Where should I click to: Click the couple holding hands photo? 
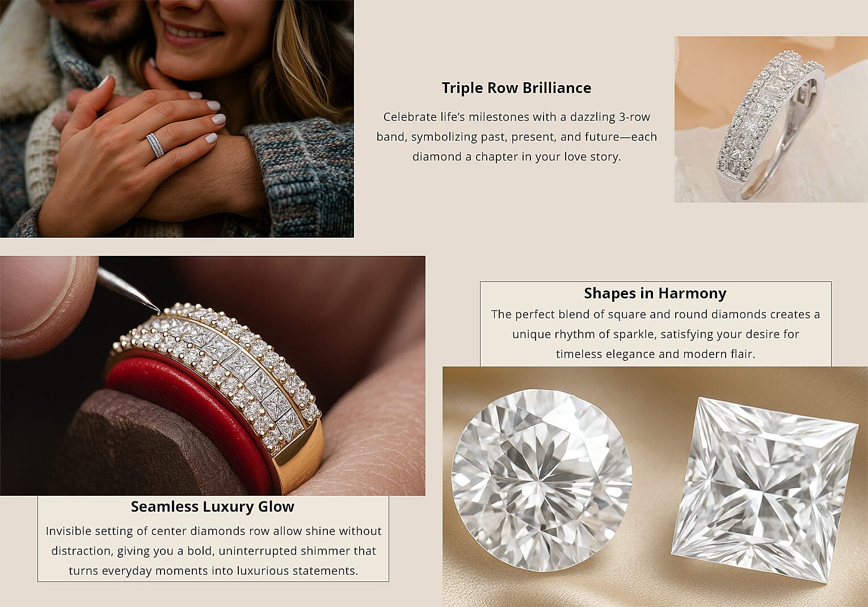[176, 118]
